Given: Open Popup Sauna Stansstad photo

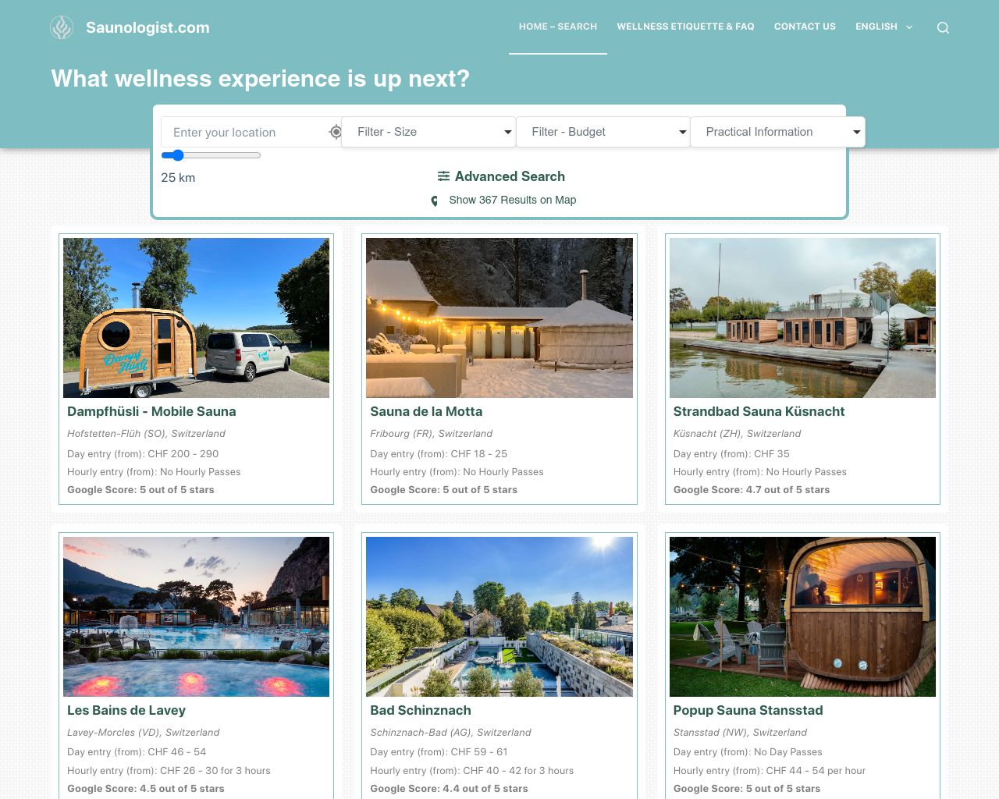Looking at the screenshot, I should pos(802,616).
